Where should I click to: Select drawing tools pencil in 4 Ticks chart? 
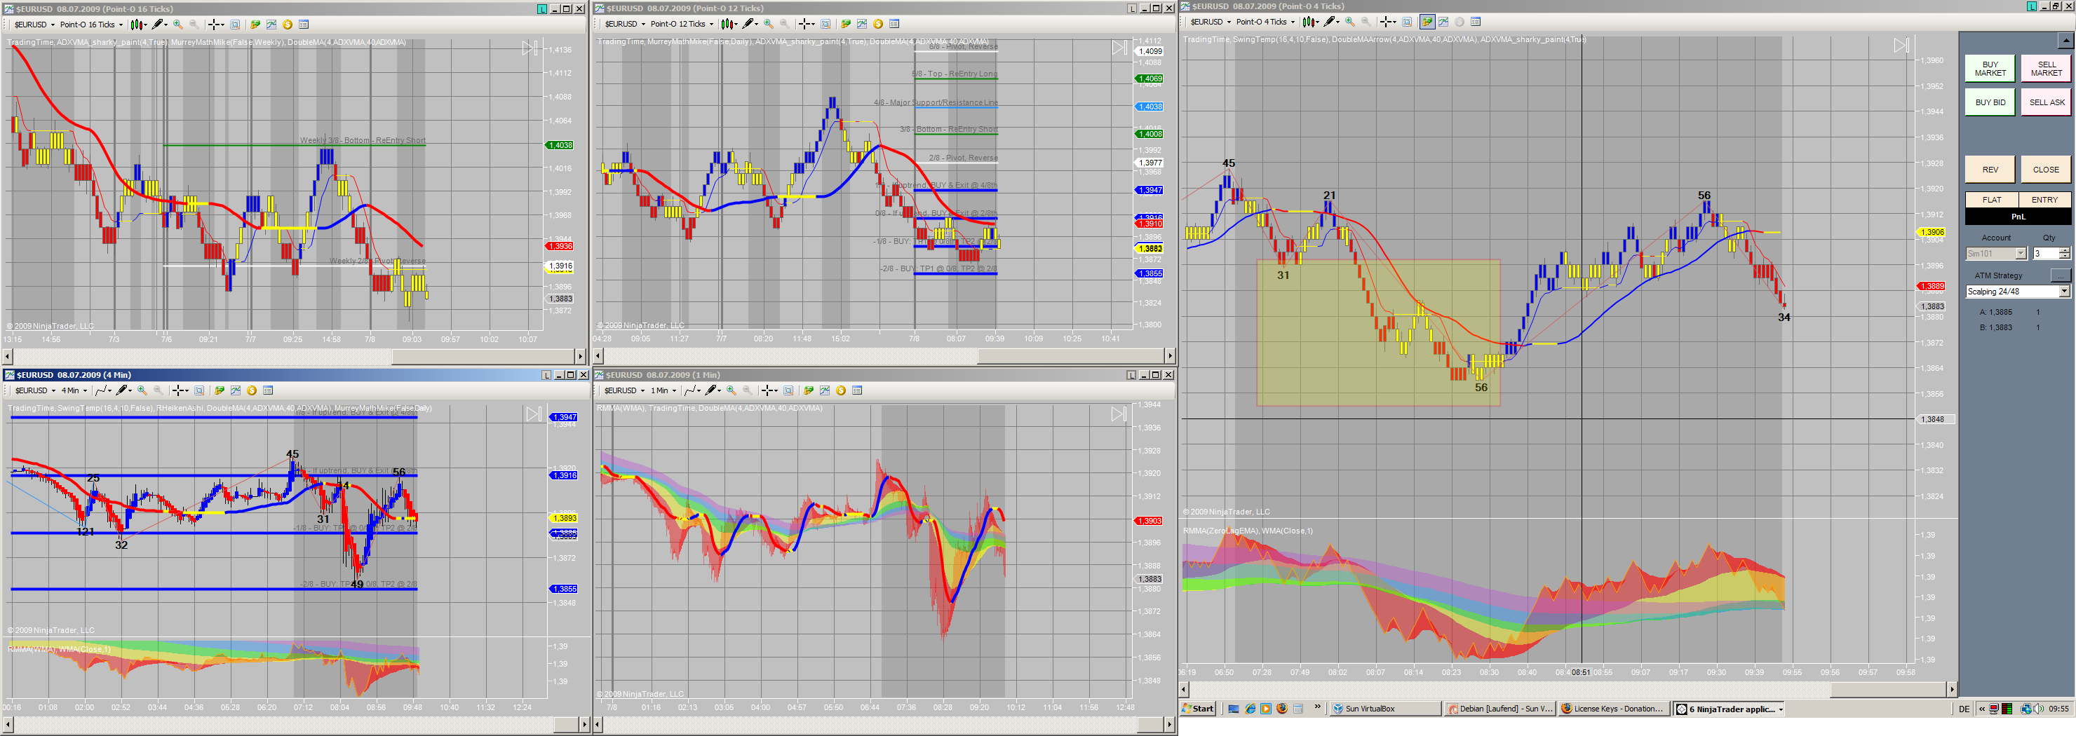[x=1330, y=22]
